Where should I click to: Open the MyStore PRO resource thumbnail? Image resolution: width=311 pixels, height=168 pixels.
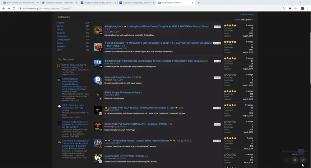tap(98, 110)
